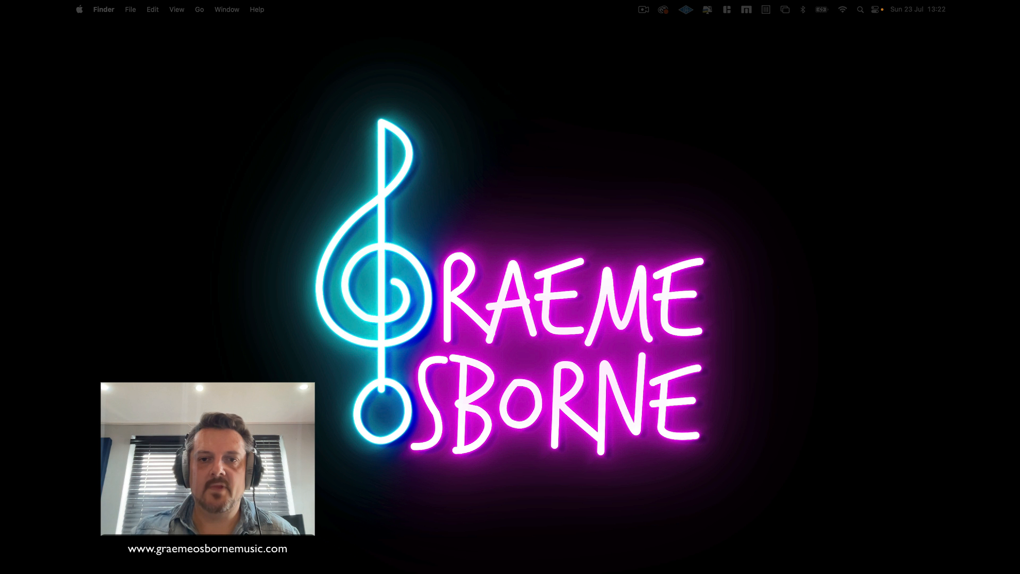The width and height of the screenshot is (1020, 574).
Task: Click www.graemeosbornemusic.com text
Action: click(208, 549)
